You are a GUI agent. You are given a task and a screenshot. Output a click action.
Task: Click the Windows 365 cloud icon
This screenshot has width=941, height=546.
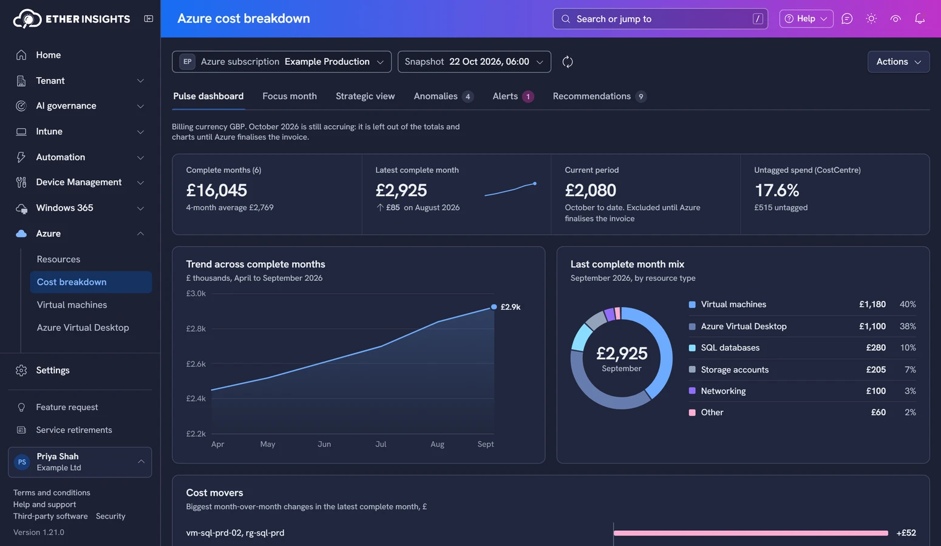click(x=21, y=208)
